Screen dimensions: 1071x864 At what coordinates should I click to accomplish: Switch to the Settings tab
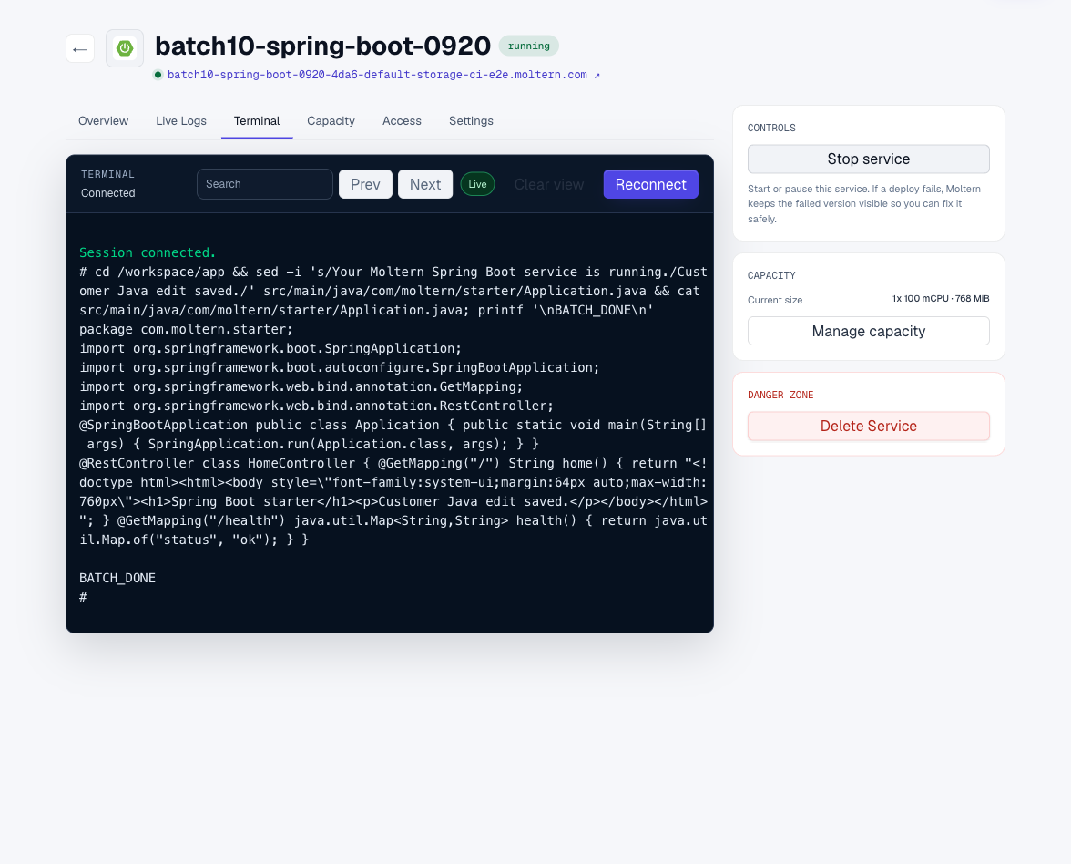coord(472,121)
